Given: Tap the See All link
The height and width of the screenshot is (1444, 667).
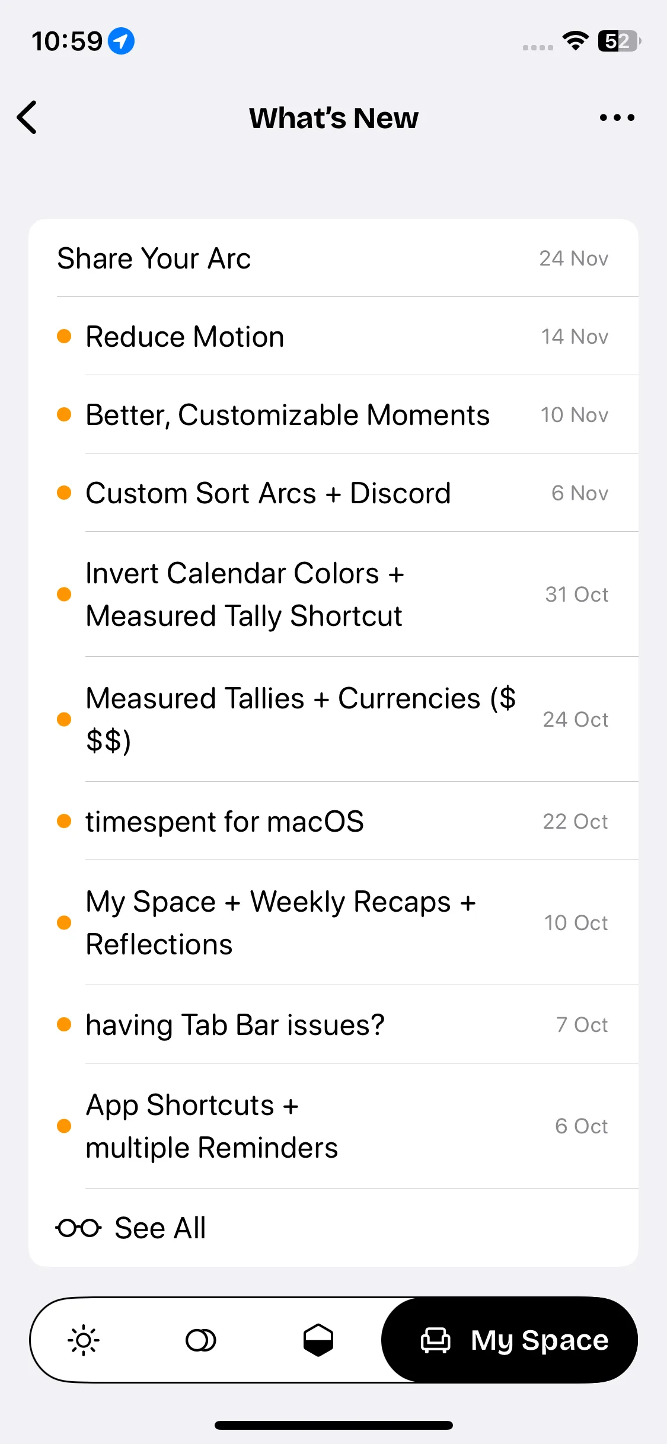Looking at the screenshot, I should point(160,1228).
